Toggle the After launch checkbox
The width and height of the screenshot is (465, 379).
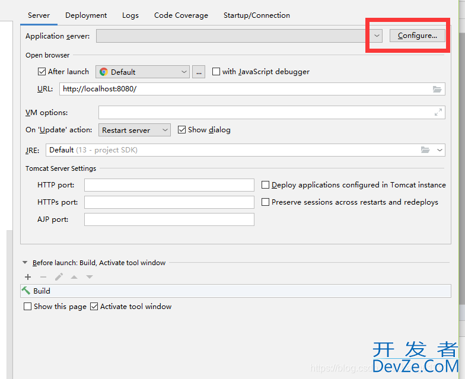(x=42, y=71)
